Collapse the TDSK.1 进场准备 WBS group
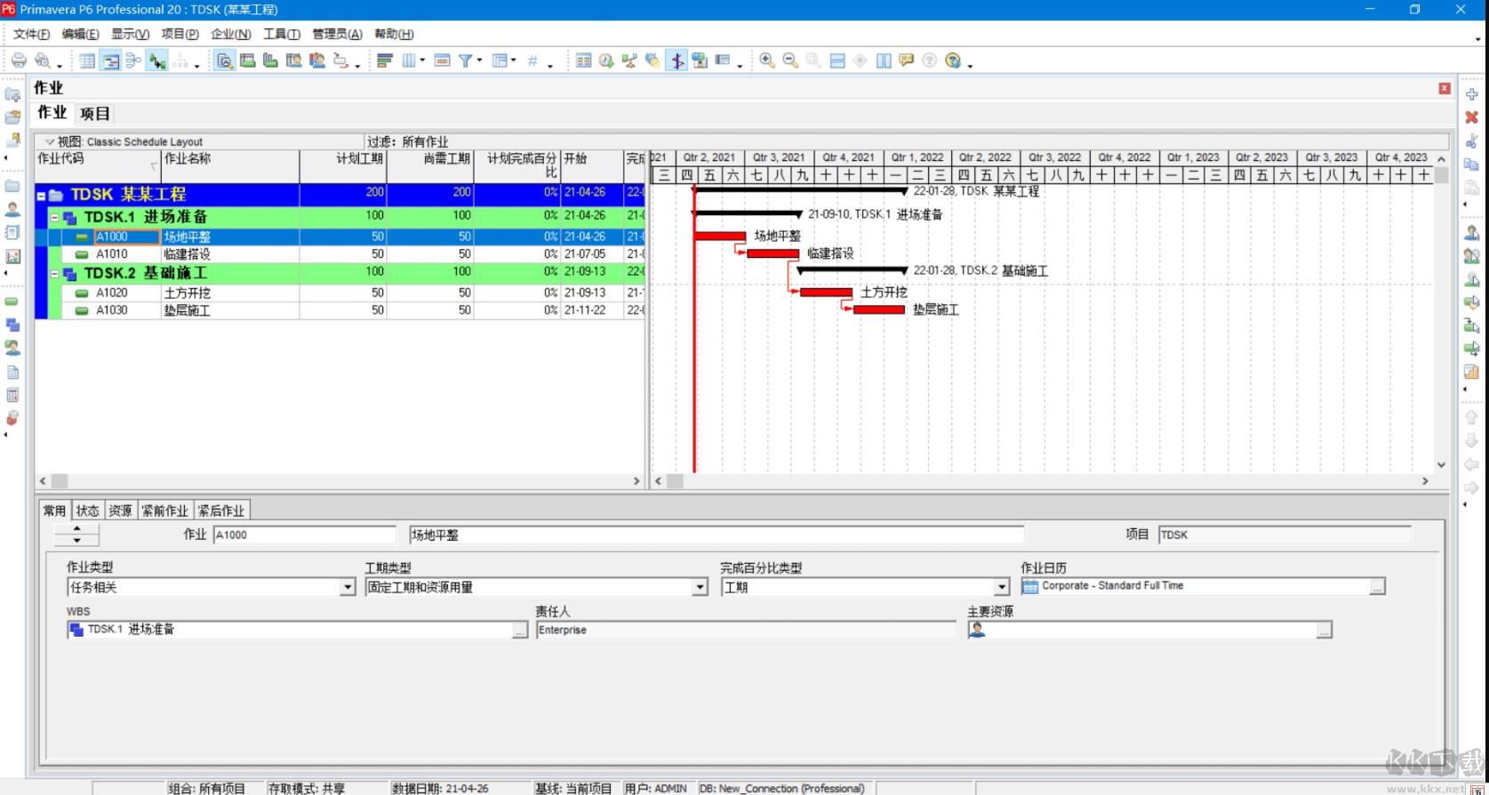The height and width of the screenshot is (795, 1489). click(54, 217)
